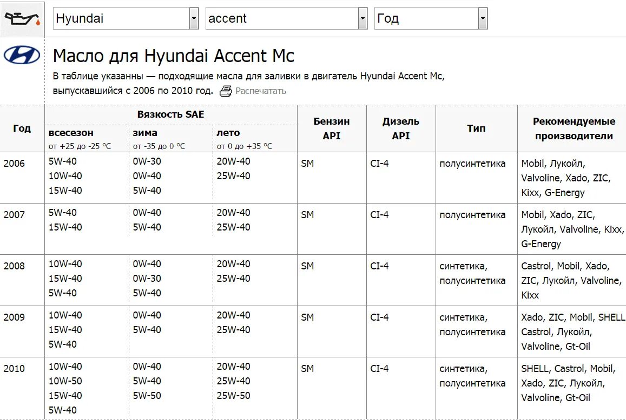Click the Год column header
The image size is (626, 420).
22,128
